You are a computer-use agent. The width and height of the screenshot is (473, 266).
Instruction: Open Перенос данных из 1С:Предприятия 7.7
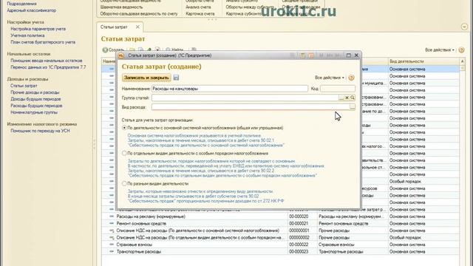pyautogui.click(x=48, y=67)
